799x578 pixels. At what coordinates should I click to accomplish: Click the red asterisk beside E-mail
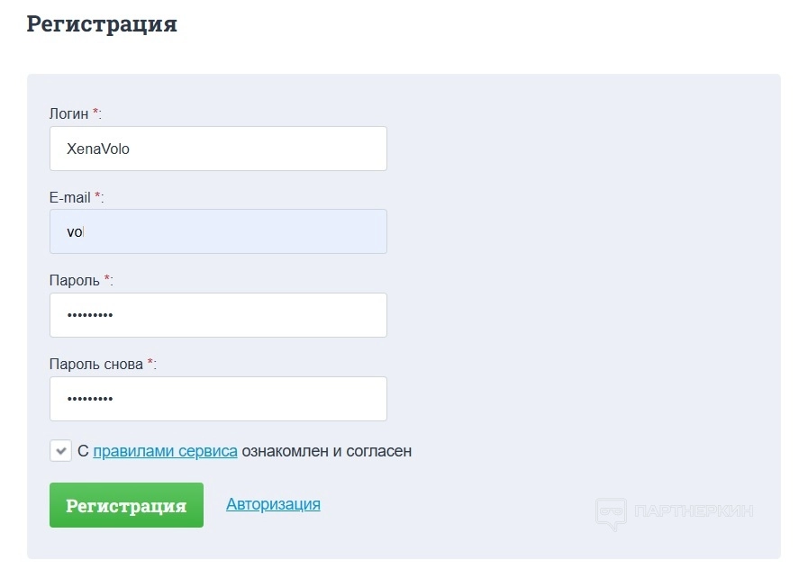click(x=98, y=196)
